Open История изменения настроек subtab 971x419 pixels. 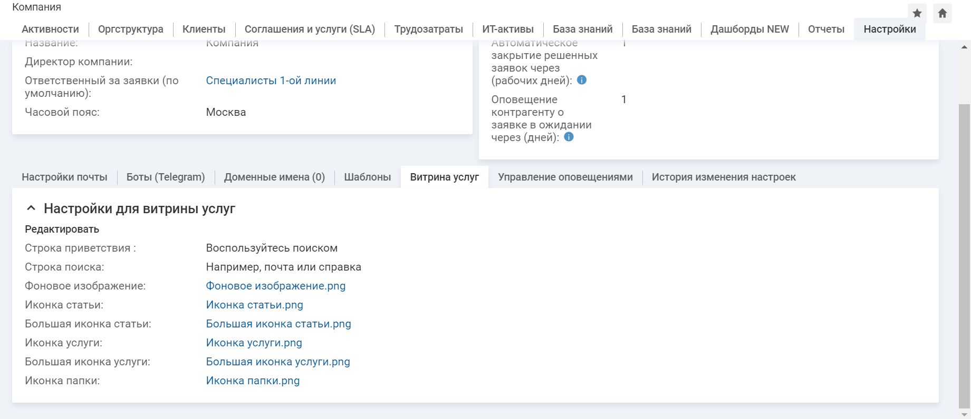coord(724,177)
